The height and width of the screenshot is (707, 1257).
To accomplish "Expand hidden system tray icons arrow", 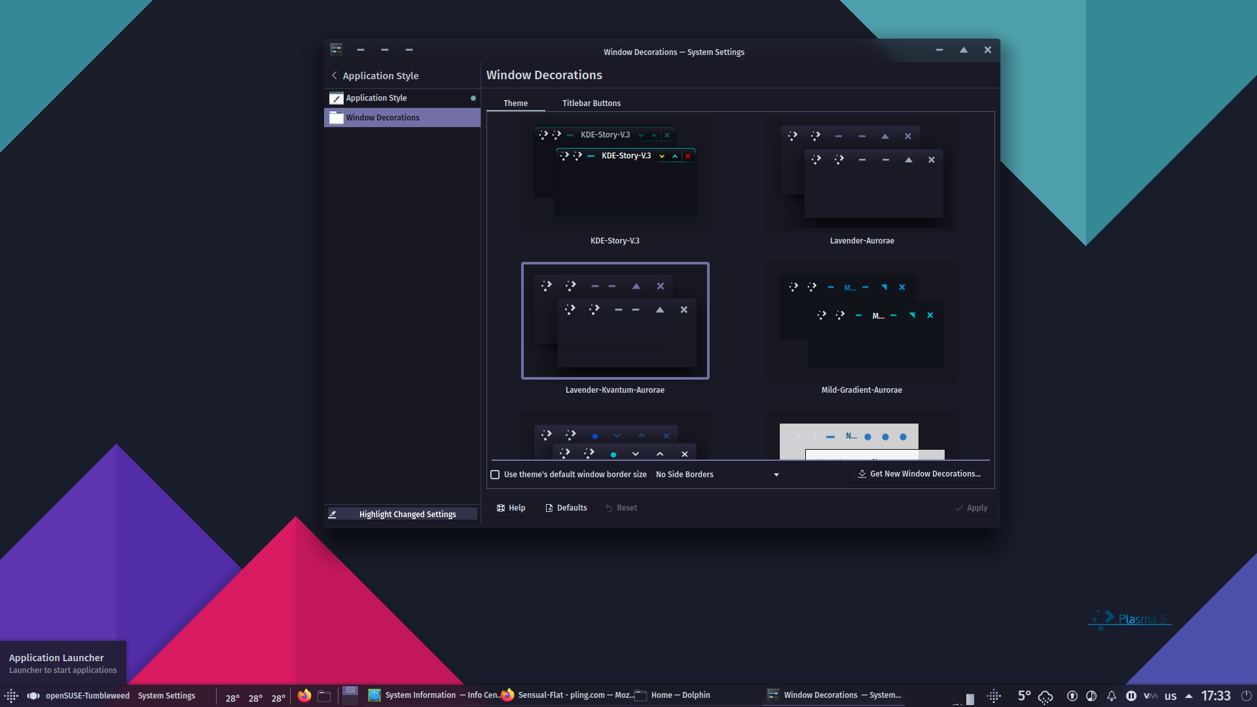I will (x=1189, y=696).
